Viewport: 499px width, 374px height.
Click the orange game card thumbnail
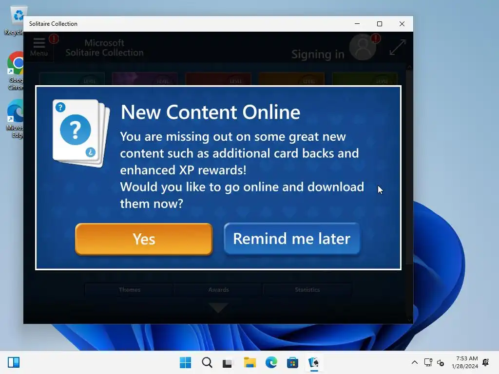click(291, 79)
